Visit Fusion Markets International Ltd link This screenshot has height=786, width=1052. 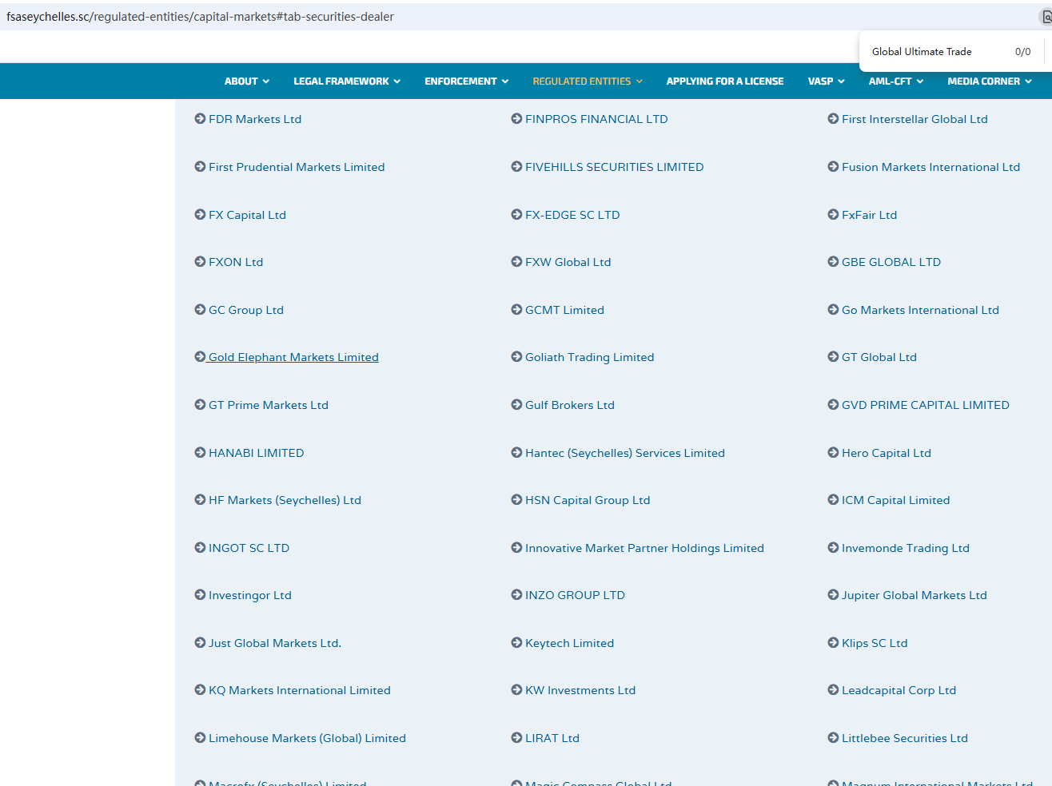[930, 167]
